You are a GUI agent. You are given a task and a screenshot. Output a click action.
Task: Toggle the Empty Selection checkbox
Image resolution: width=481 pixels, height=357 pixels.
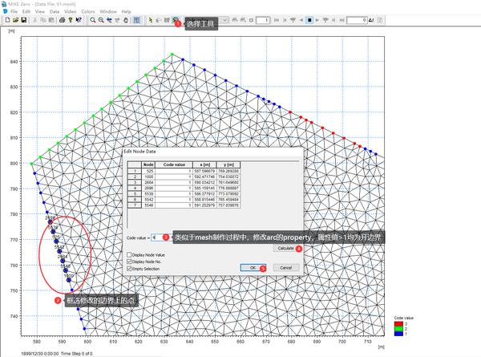click(x=131, y=270)
